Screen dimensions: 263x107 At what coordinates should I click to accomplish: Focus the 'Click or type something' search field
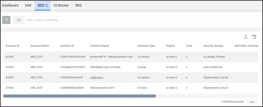(x=140, y=20)
